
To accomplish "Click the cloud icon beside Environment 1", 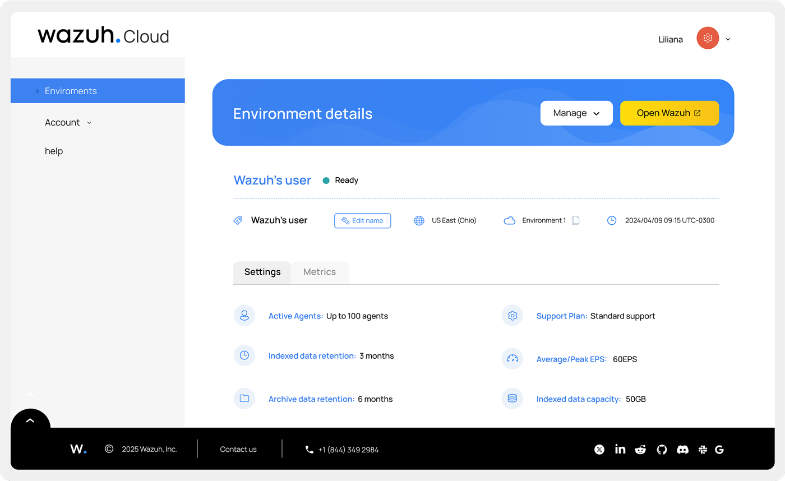I will coord(509,221).
